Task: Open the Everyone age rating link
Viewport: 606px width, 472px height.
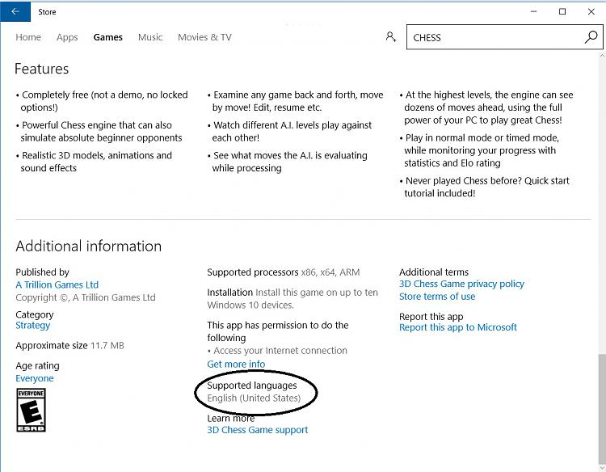Action: click(x=35, y=378)
